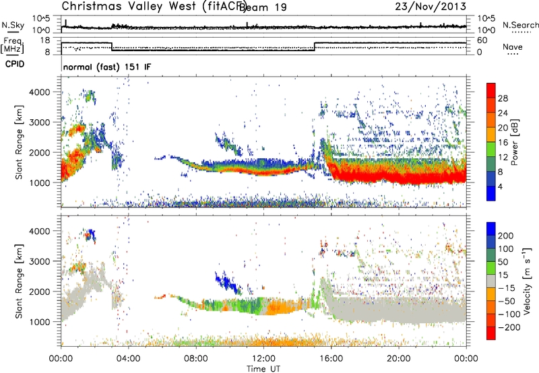Click the date '23/Nov/2013'
The image size is (539, 373).
pos(431,6)
